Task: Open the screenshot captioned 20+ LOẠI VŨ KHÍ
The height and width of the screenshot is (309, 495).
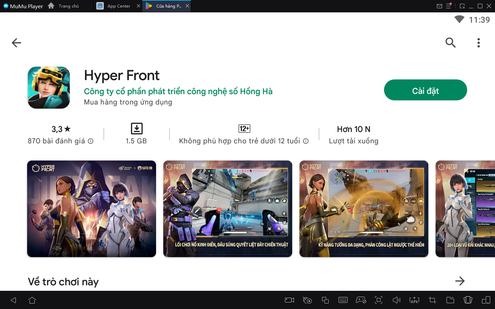Action: [x=465, y=209]
